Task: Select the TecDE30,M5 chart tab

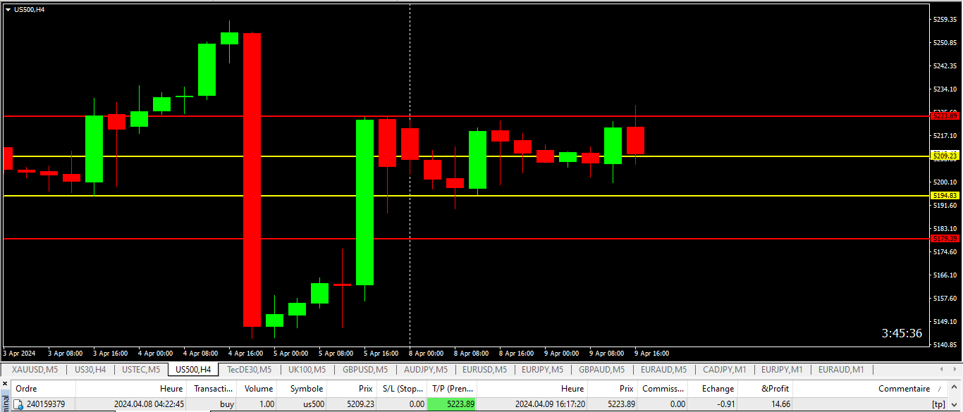Action: click(250, 370)
